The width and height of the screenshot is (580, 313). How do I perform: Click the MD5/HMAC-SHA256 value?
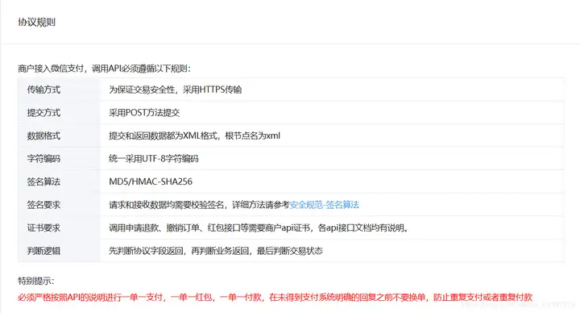[x=151, y=182]
